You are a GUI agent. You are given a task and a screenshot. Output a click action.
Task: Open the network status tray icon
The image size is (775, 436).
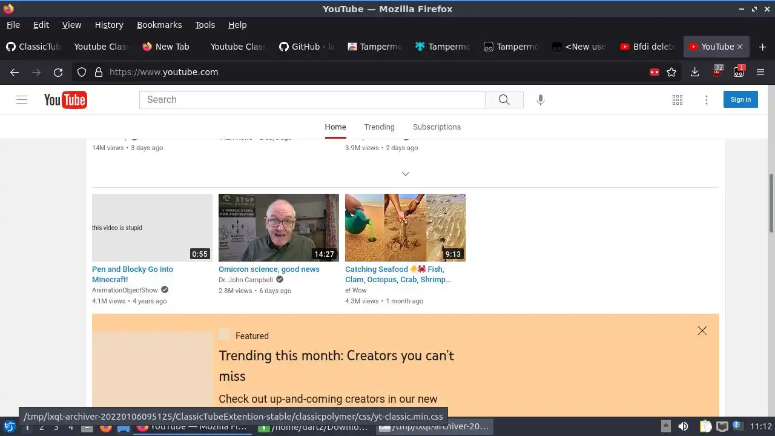[722, 427]
